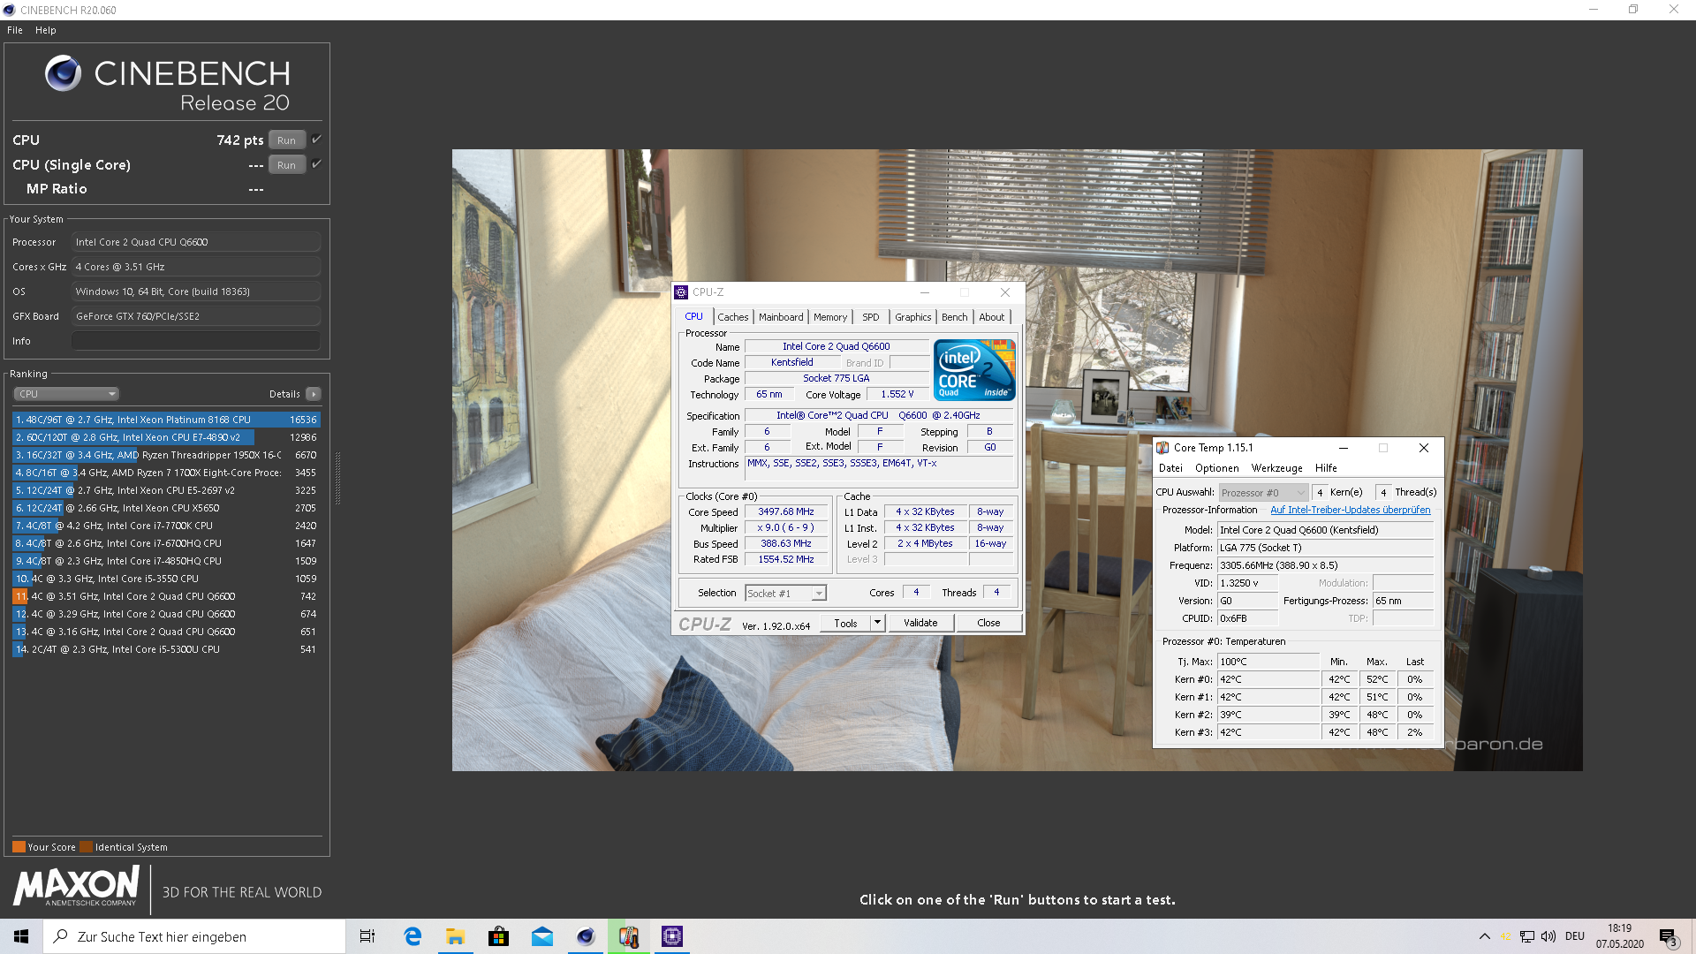
Task: Open the Prozessor #0 dropdown in Core Temp
Action: [x=1263, y=493]
